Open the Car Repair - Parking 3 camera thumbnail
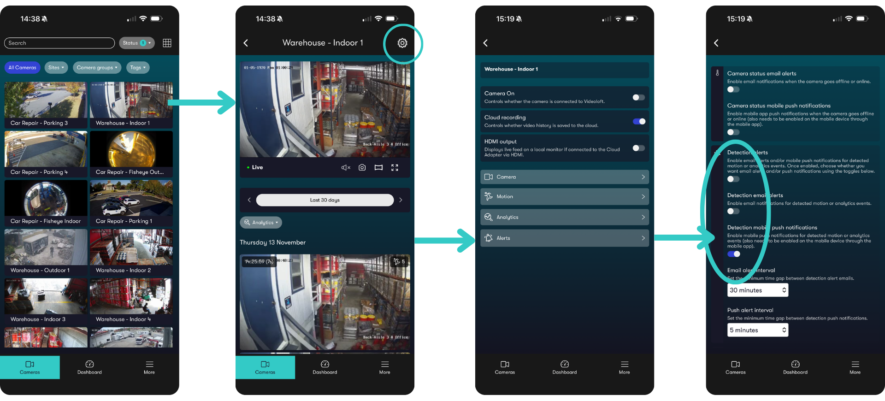Viewport: 885px width, 401px height. tap(46, 105)
